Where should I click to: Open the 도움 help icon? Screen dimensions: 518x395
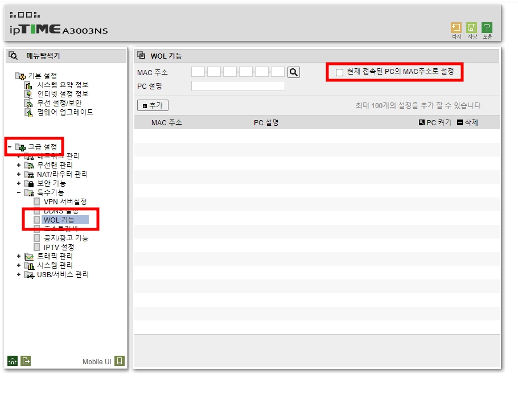tap(487, 28)
